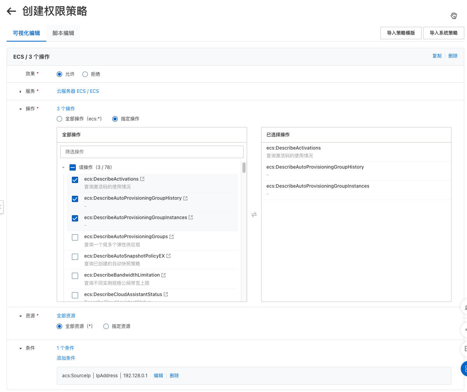Open external link icon for ecs:DescribeAutoSnapshotPolicyEX
This screenshot has height=392, width=467.
click(169, 256)
